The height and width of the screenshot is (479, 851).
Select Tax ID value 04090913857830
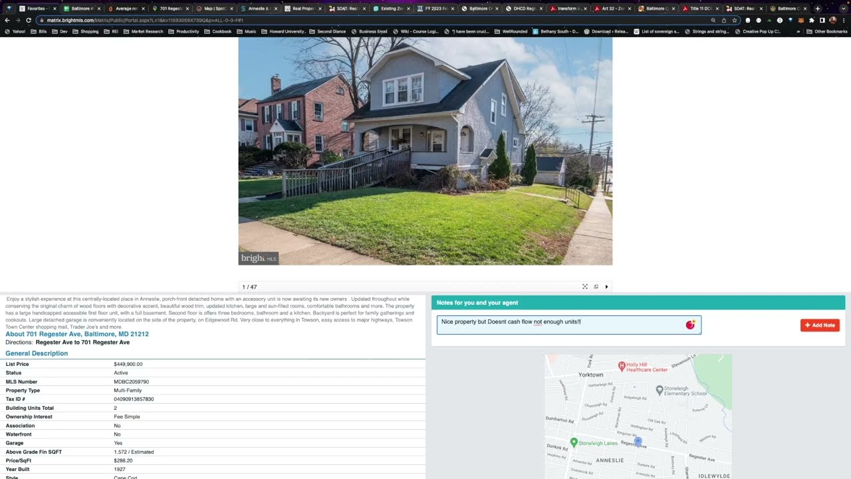pos(134,399)
